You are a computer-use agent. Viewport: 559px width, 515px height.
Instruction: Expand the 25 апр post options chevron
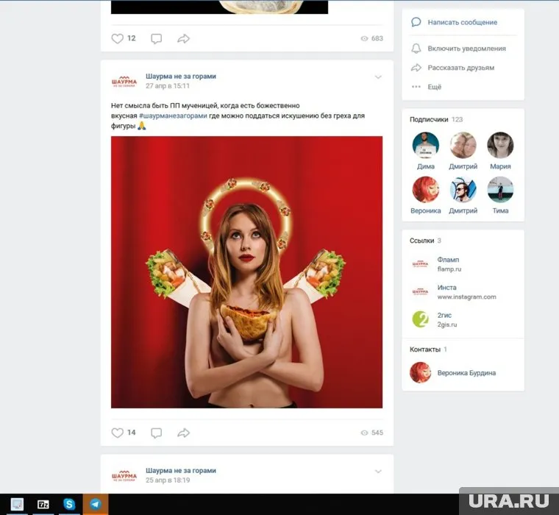[x=378, y=472]
